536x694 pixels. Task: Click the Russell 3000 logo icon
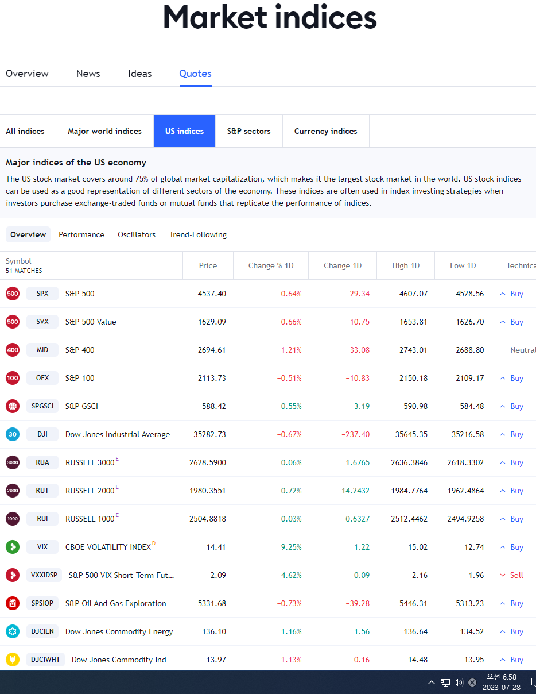pos(13,462)
